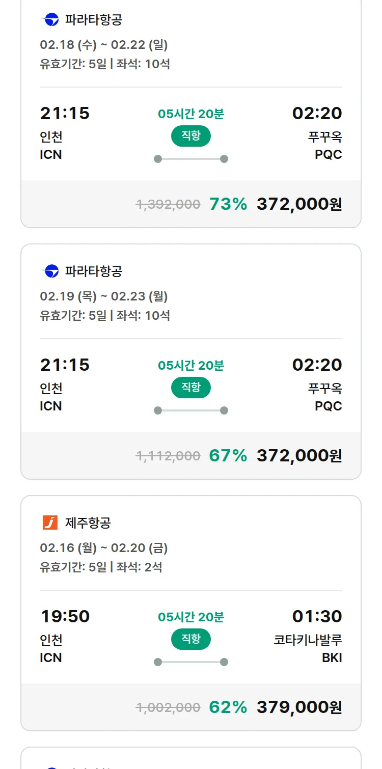Select the 379,000원 Jeju Air price
This screenshot has width=382, height=769.
pyautogui.click(x=299, y=707)
